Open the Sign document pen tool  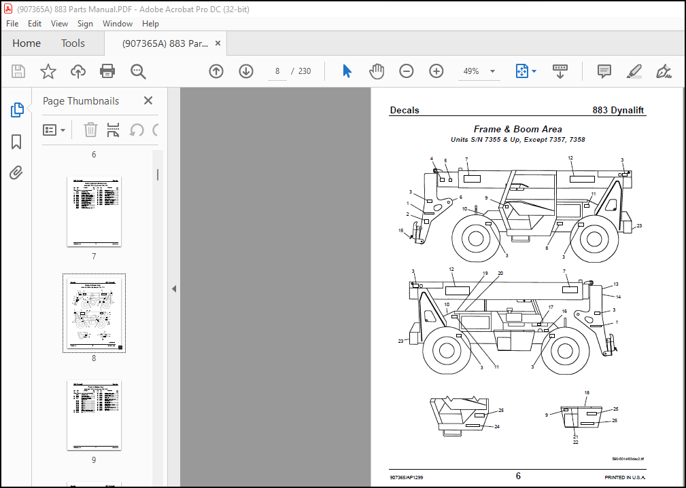pos(664,71)
